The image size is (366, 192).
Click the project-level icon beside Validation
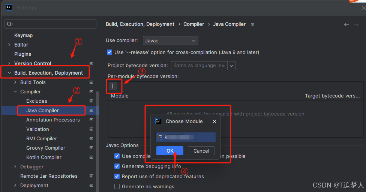91,129
